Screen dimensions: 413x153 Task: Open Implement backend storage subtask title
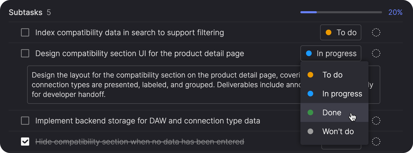coord(148,121)
